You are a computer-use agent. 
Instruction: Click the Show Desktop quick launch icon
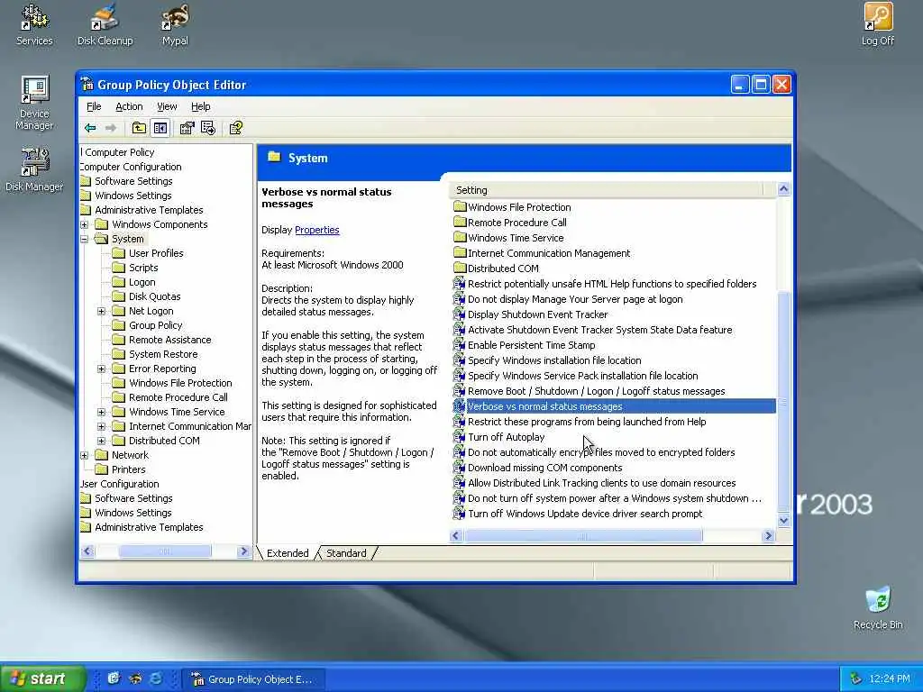(114, 678)
